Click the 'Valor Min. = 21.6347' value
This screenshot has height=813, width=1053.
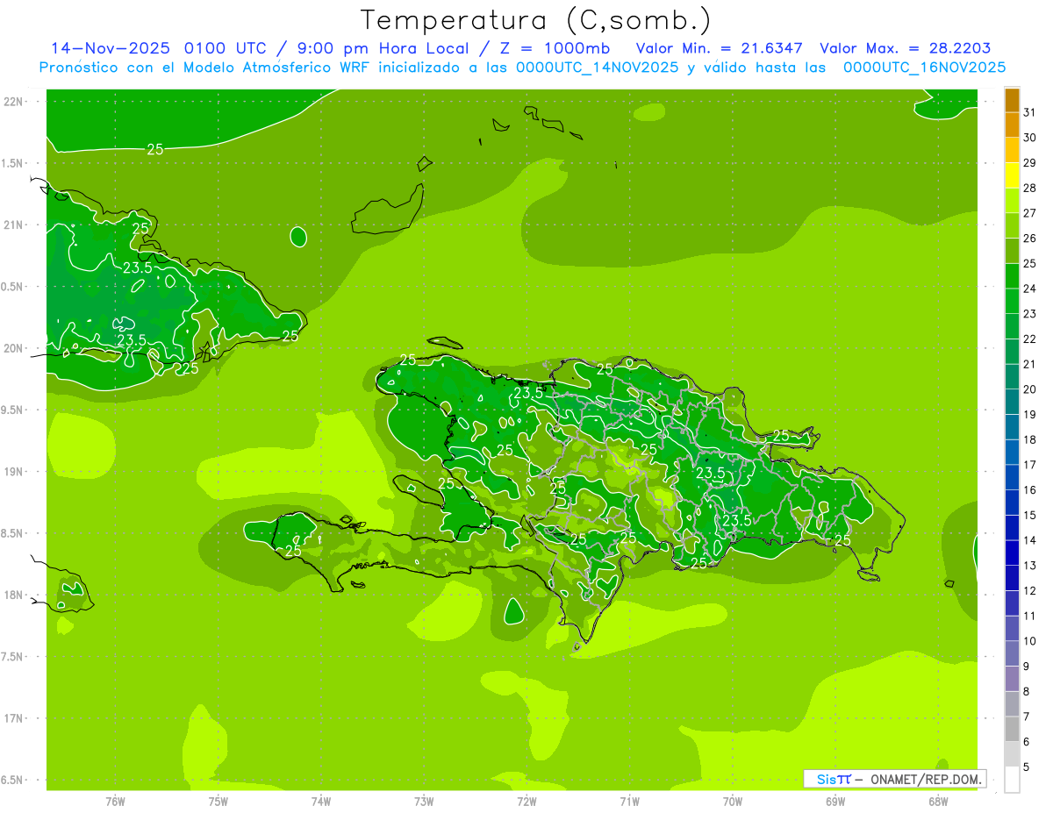point(720,48)
